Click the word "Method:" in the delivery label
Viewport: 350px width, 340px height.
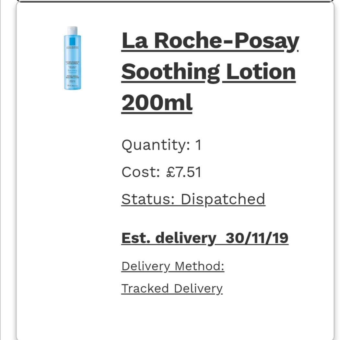[200, 267]
